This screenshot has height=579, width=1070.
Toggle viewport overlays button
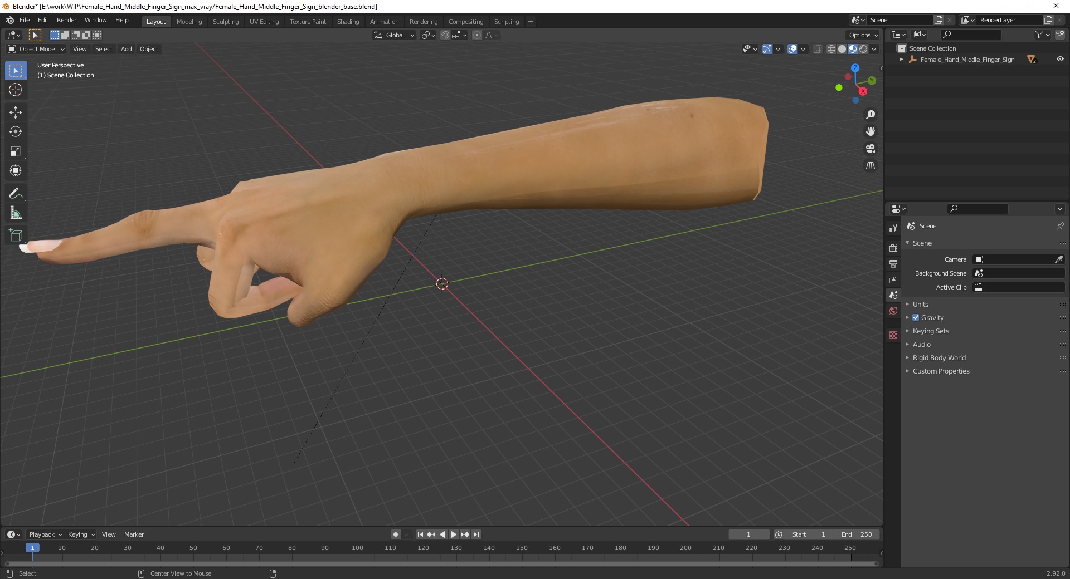click(792, 49)
